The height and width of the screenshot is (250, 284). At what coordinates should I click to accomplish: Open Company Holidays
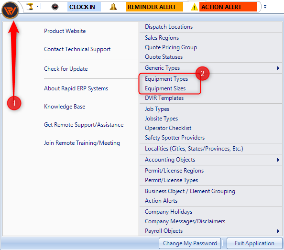click(x=211, y=212)
